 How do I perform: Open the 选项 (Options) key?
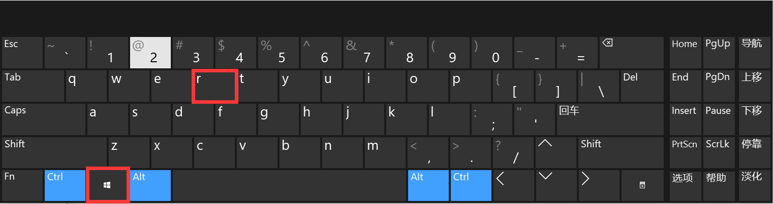pyautogui.click(x=684, y=185)
